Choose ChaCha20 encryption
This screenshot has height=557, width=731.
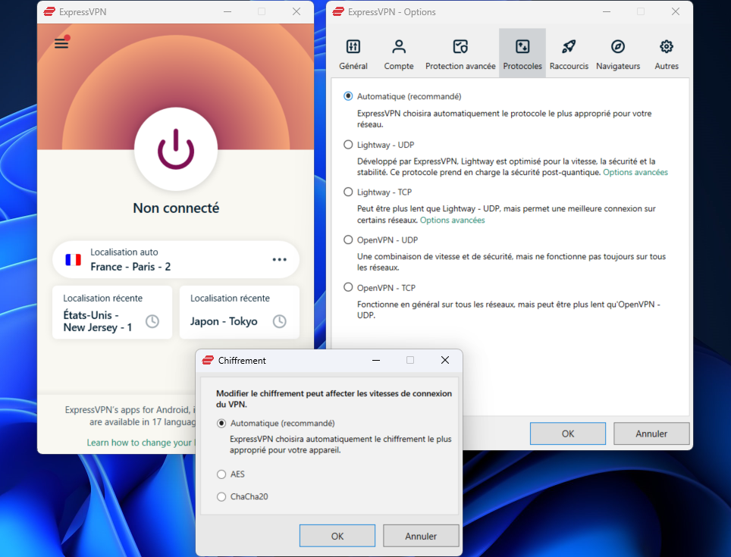pos(221,497)
